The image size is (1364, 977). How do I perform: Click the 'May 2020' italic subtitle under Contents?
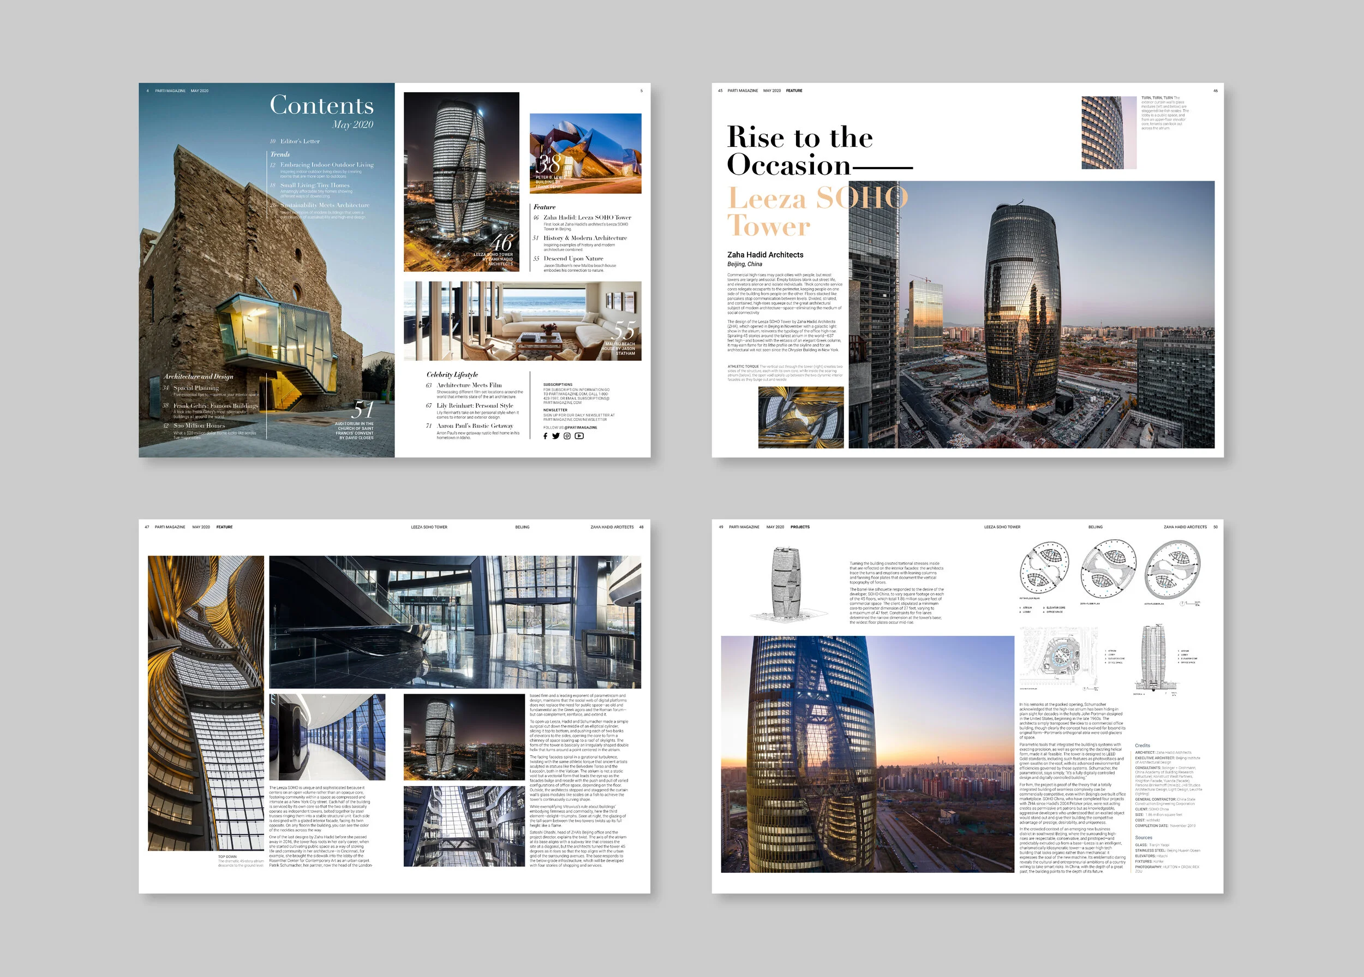click(x=353, y=124)
